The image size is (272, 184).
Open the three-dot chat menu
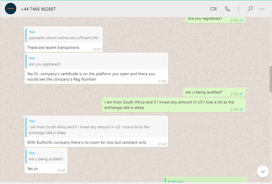point(262,9)
